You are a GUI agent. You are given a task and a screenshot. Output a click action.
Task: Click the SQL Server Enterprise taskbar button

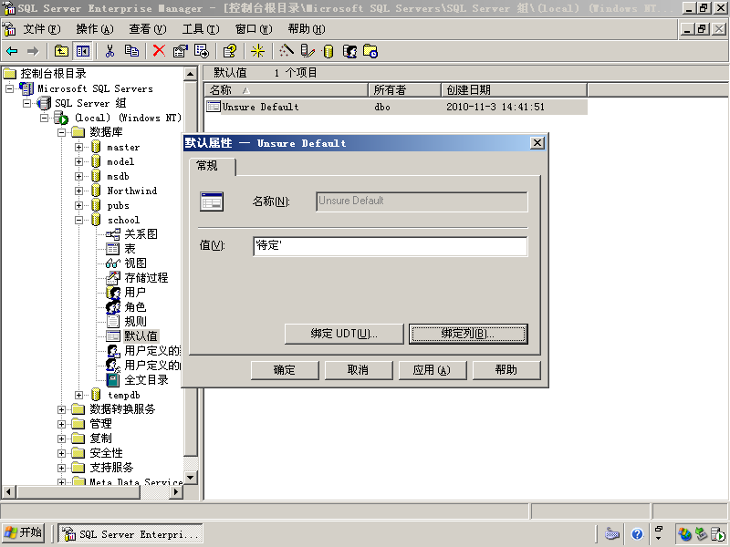[130, 534]
